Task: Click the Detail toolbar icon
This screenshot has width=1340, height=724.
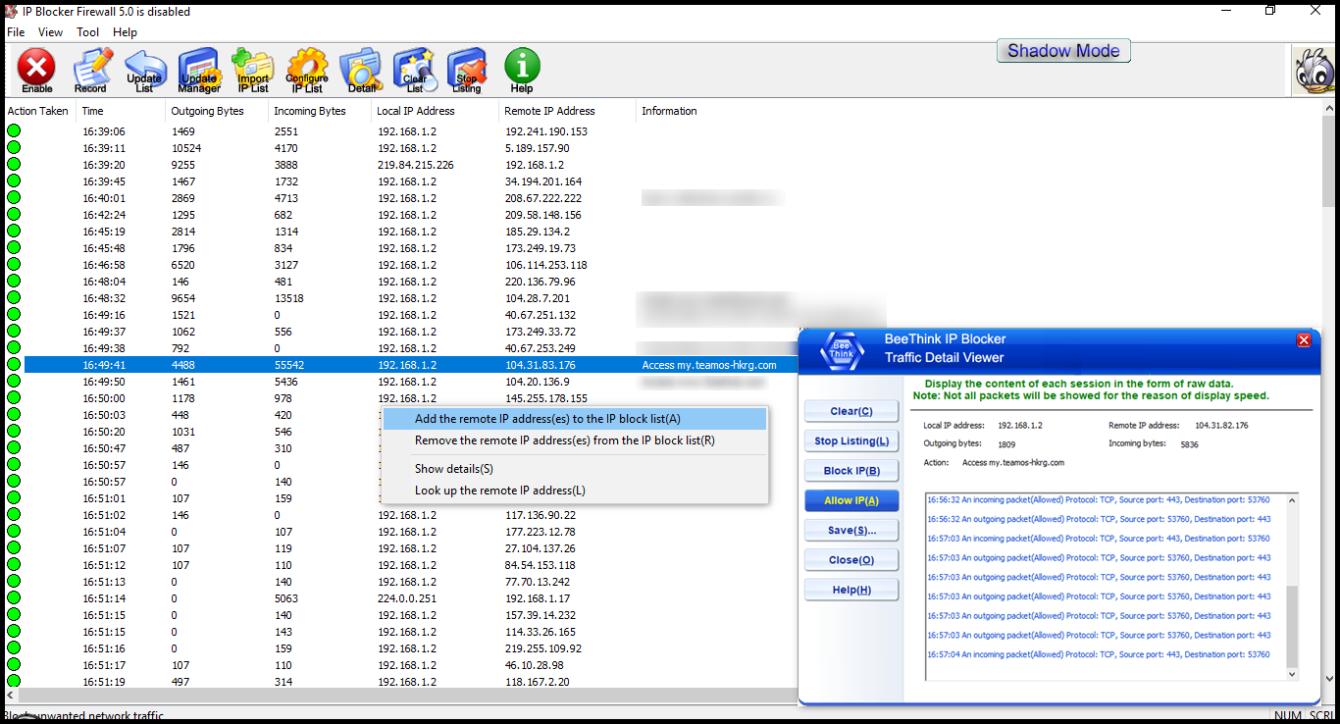Action: point(361,70)
